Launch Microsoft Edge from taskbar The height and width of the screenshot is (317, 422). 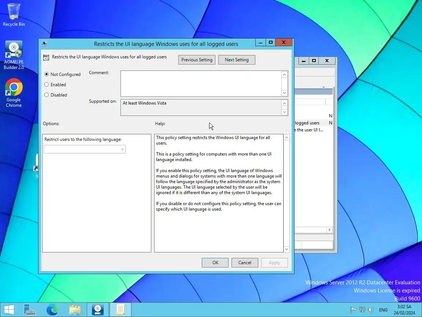point(52,309)
